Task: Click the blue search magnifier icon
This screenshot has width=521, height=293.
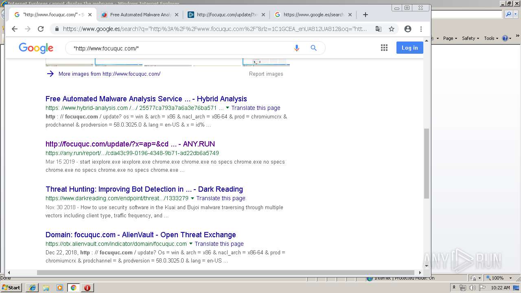Action: click(x=313, y=48)
